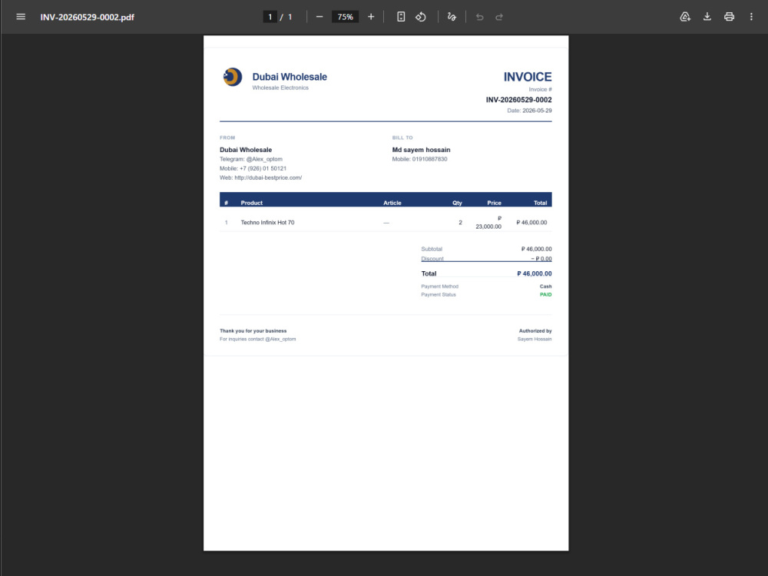
Task: Click the bold Total ₽ 46,000.00 amount
Action: click(535, 274)
